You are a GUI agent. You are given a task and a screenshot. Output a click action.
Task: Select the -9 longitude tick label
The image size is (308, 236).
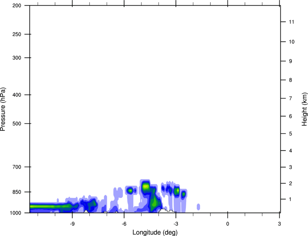coord(72,223)
